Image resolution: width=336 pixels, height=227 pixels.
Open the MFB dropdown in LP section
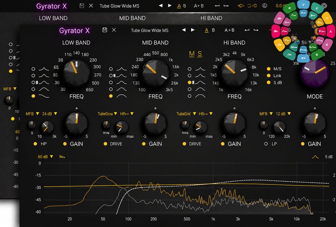click(x=266, y=114)
